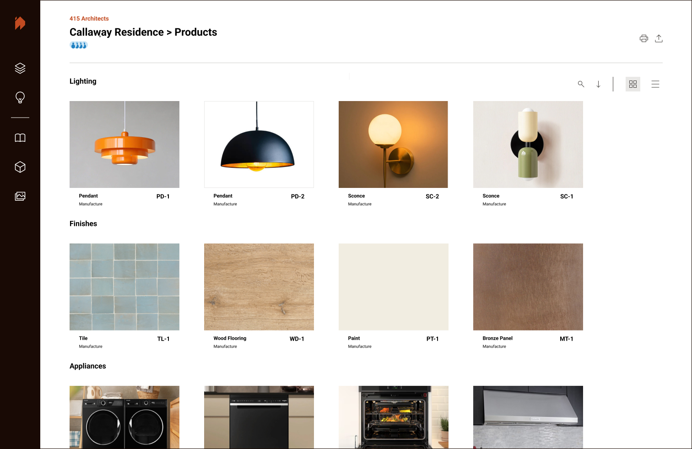The width and height of the screenshot is (692, 449).
Task: Switch to grid view
Action: point(633,84)
